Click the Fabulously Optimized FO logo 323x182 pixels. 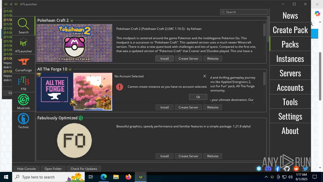pyautogui.click(x=74, y=141)
